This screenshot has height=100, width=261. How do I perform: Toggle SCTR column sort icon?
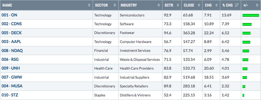[178, 5]
